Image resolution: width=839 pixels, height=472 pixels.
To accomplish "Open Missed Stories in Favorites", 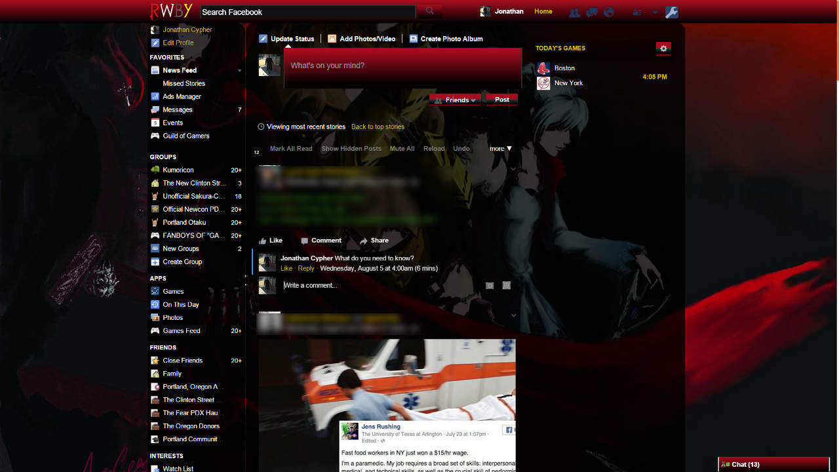I will click(x=184, y=83).
